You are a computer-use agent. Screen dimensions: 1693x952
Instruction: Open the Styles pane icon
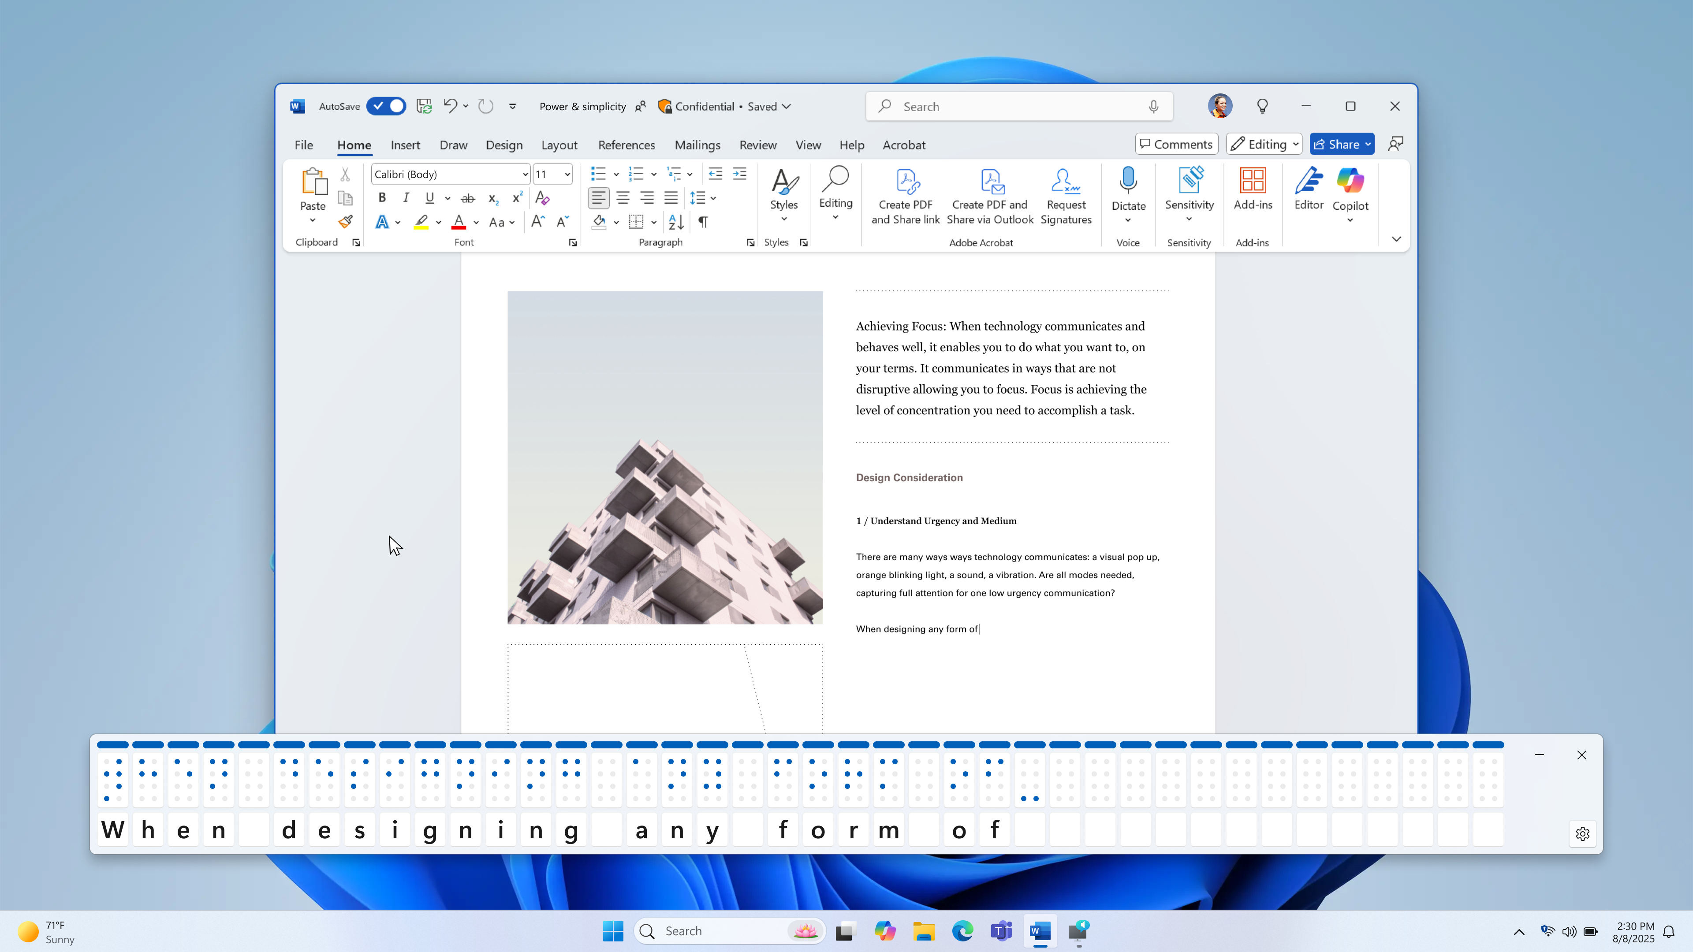pyautogui.click(x=804, y=242)
